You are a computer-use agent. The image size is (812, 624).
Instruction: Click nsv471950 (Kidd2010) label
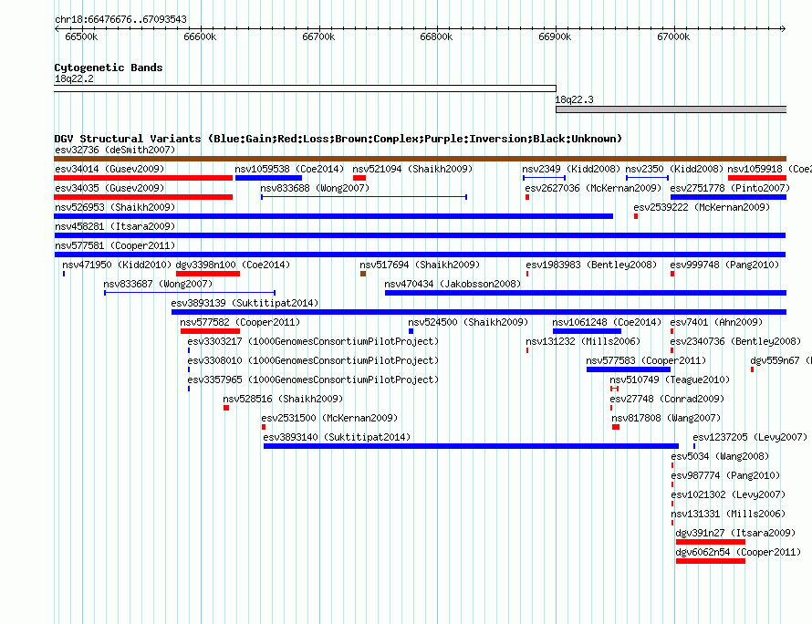click(x=117, y=265)
